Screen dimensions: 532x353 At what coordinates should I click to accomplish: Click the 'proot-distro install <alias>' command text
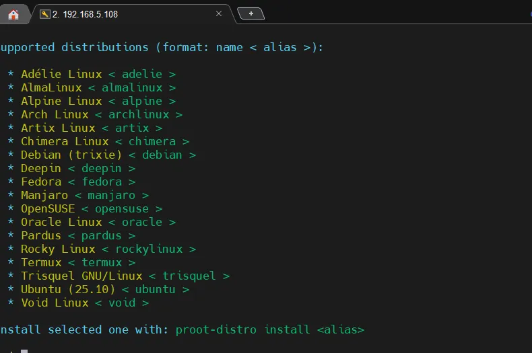[x=269, y=329]
